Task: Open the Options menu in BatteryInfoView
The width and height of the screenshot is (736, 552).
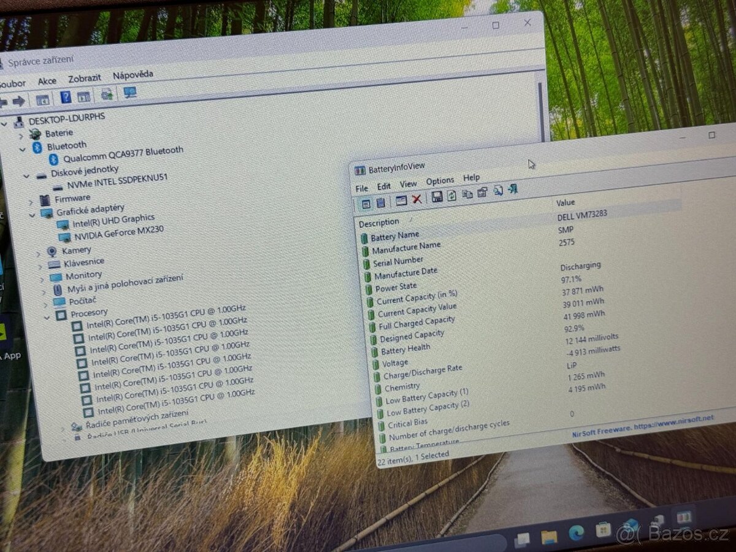Action: coord(440,180)
